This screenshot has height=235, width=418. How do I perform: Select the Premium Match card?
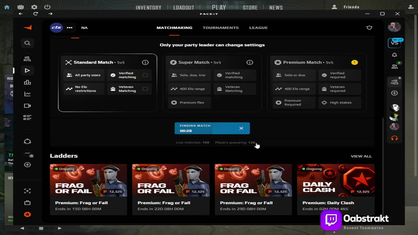tap(317, 83)
